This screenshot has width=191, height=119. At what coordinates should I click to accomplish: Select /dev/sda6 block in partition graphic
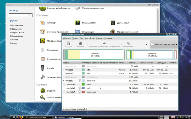(152, 55)
